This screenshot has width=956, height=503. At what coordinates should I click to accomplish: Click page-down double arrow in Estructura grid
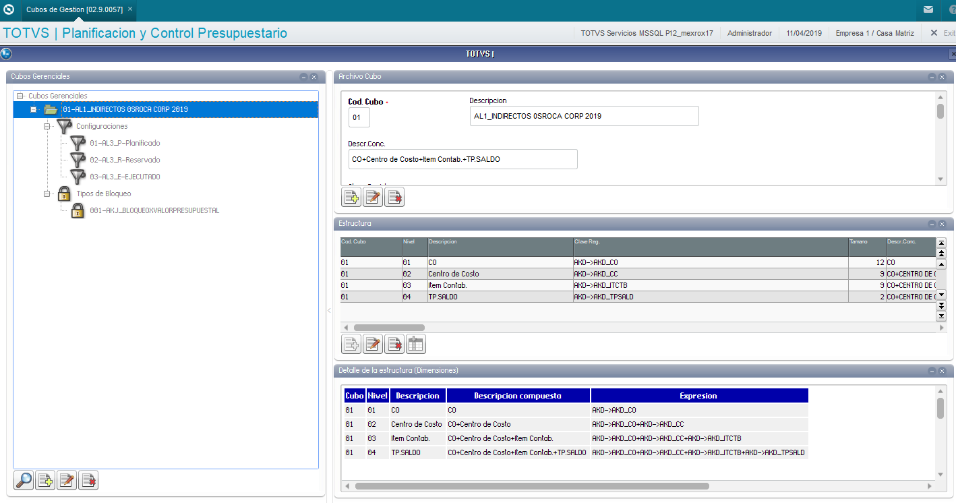[x=942, y=305]
